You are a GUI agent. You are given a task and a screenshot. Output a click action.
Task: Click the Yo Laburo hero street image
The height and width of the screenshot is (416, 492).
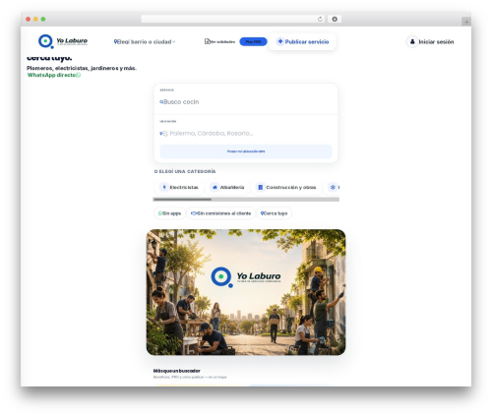(x=246, y=292)
